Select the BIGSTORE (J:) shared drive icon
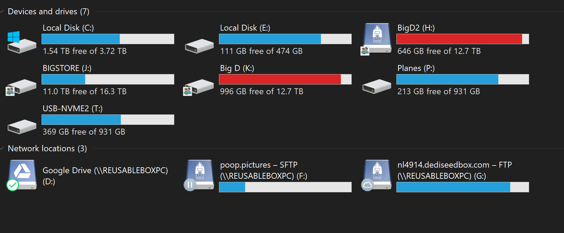Image resolution: width=564 pixels, height=233 pixels. pos(21,87)
